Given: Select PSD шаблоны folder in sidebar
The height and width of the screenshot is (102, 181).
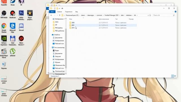Looking at the screenshot, I should (x=58, y=31).
